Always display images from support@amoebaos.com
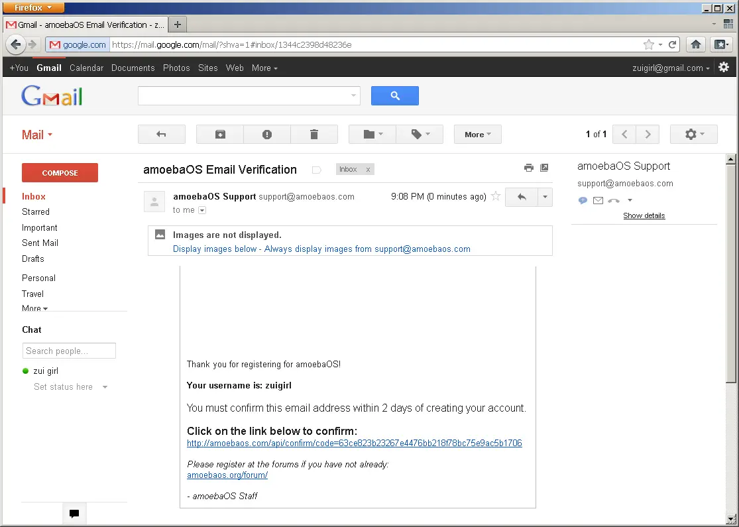This screenshot has width=739, height=527. coord(367,249)
